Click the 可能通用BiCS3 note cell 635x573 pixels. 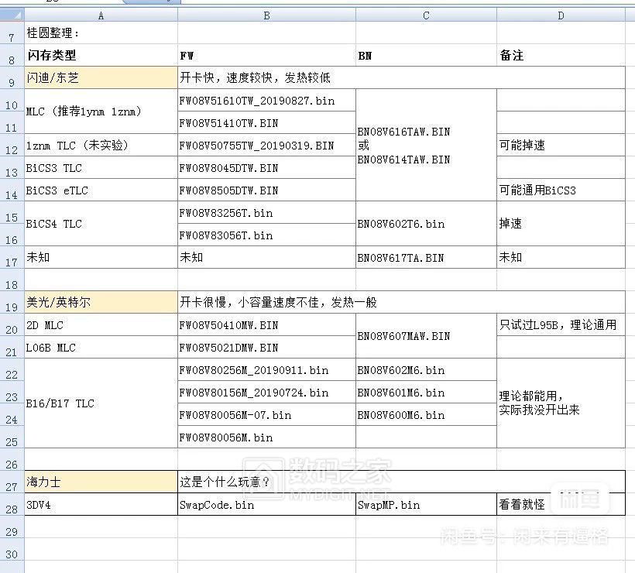click(x=561, y=190)
